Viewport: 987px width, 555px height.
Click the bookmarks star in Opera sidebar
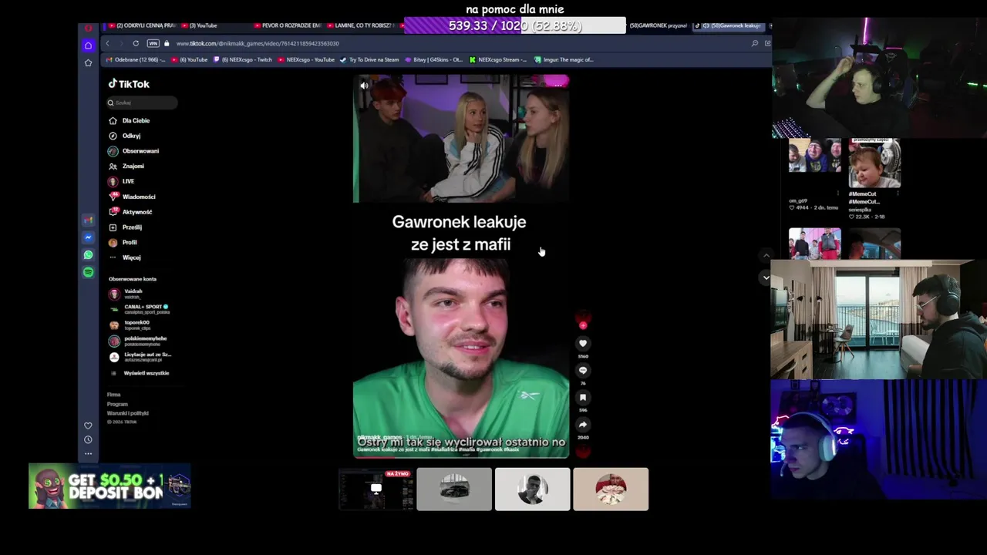[x=88, y=62]
